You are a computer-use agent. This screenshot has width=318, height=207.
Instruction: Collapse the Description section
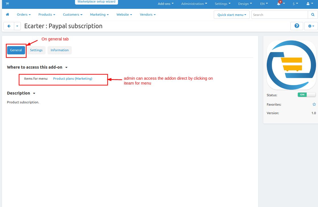21,93
